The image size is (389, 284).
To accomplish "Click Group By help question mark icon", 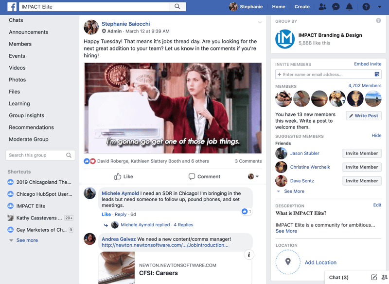I will (378, 20).
